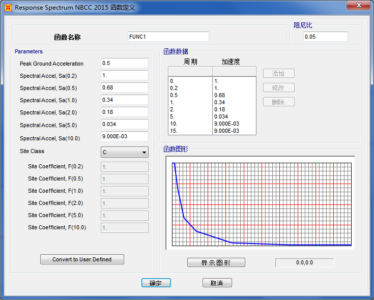Edit the 函数名称 field containing FUNC1

[168, 37]
